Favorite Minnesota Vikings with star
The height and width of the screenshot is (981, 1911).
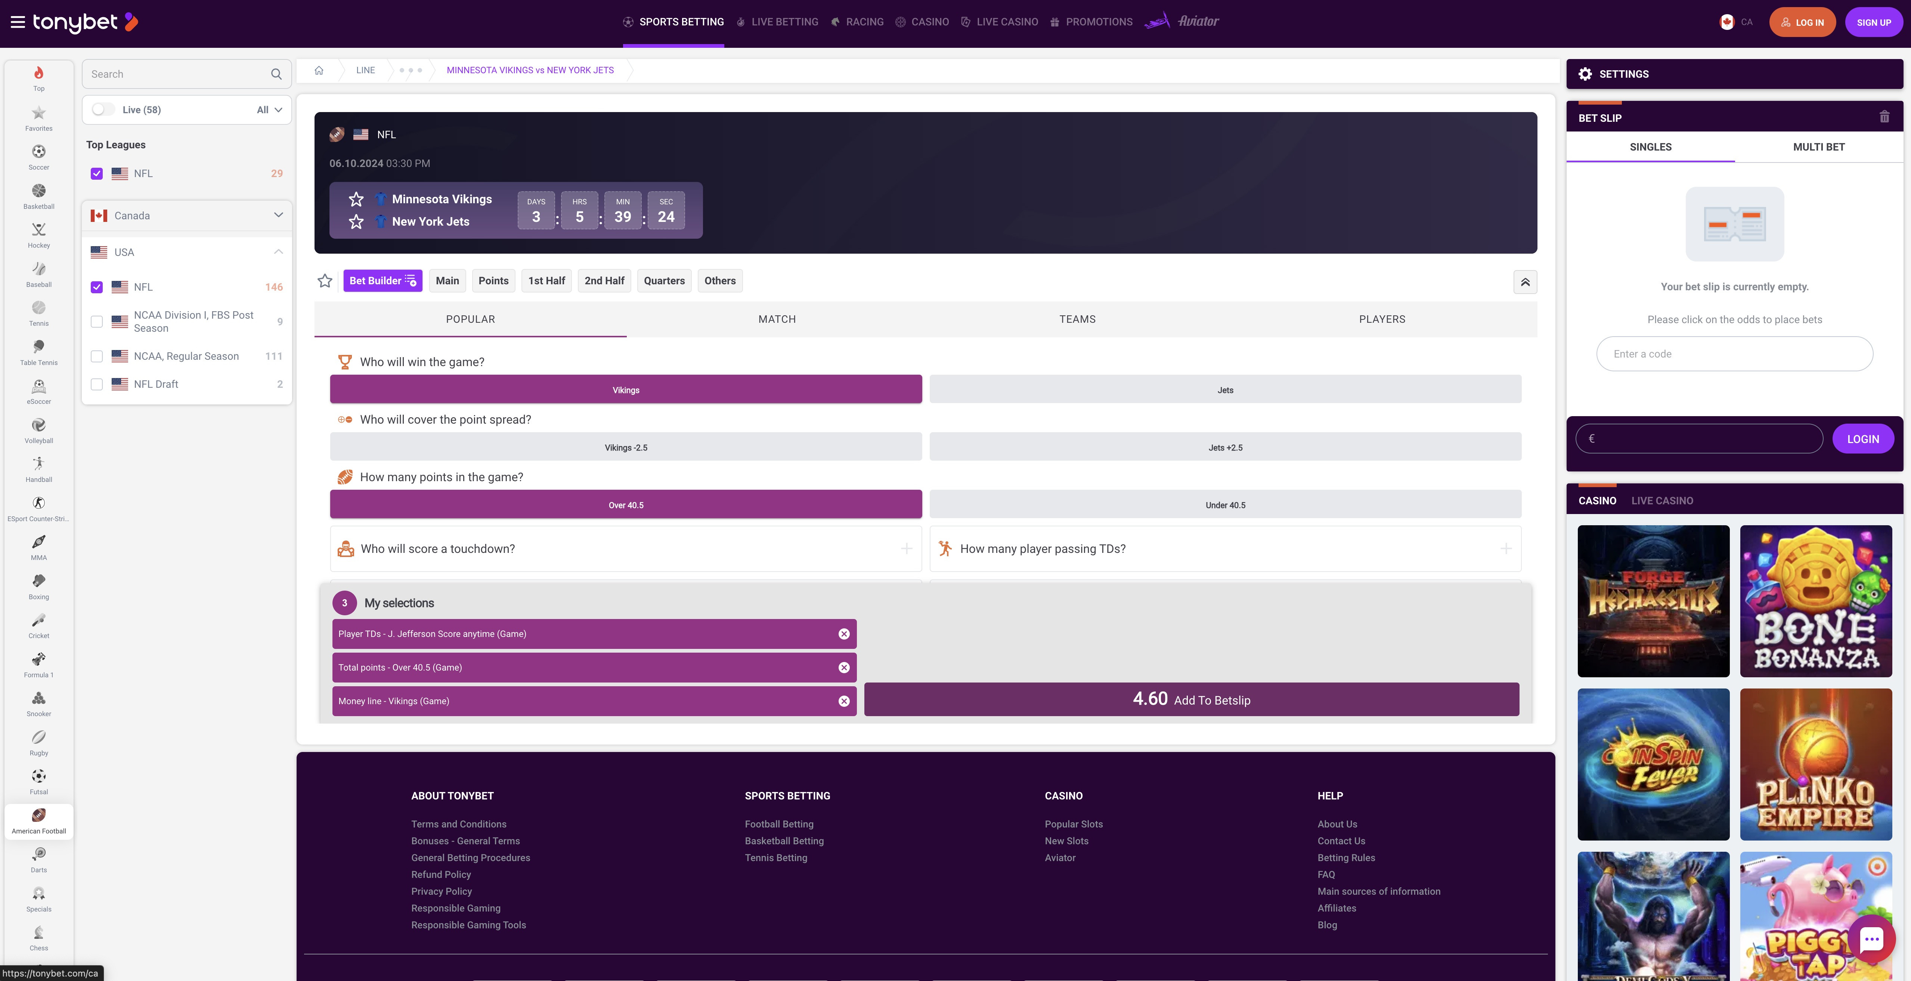[x=356, y=199]
